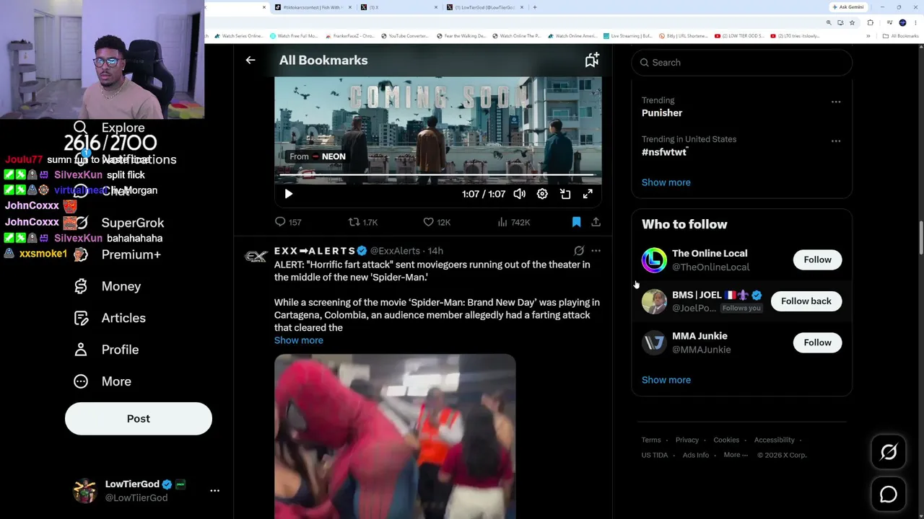The width and height of the screenshot is (924, 519).
Task: Open more options on ExxAlerts post
Action: (596, 251)
